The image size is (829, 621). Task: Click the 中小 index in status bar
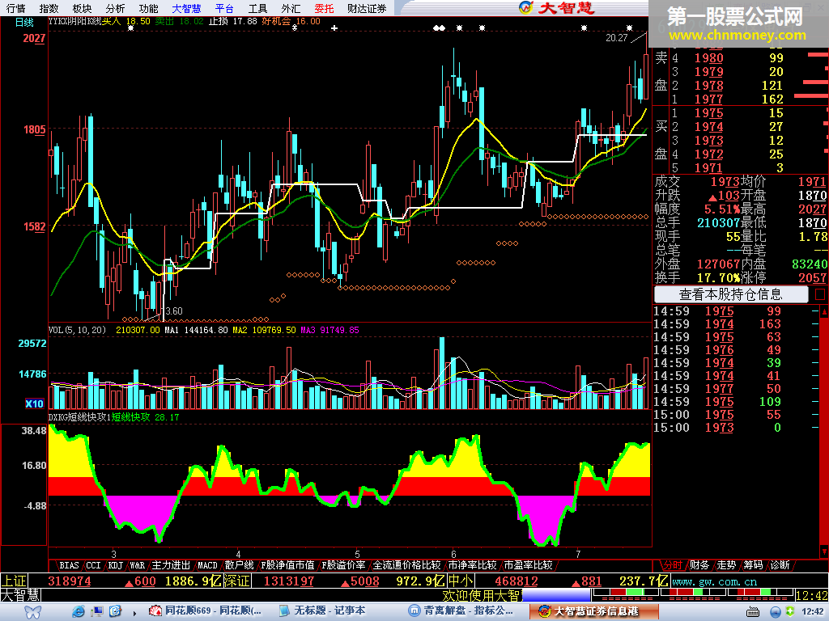pos(460,581)
